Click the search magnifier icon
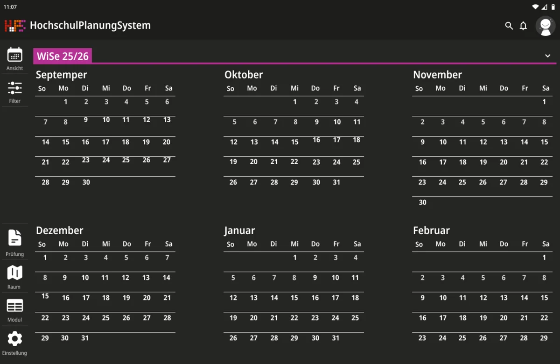560x364 pixels. coord(509,26)
